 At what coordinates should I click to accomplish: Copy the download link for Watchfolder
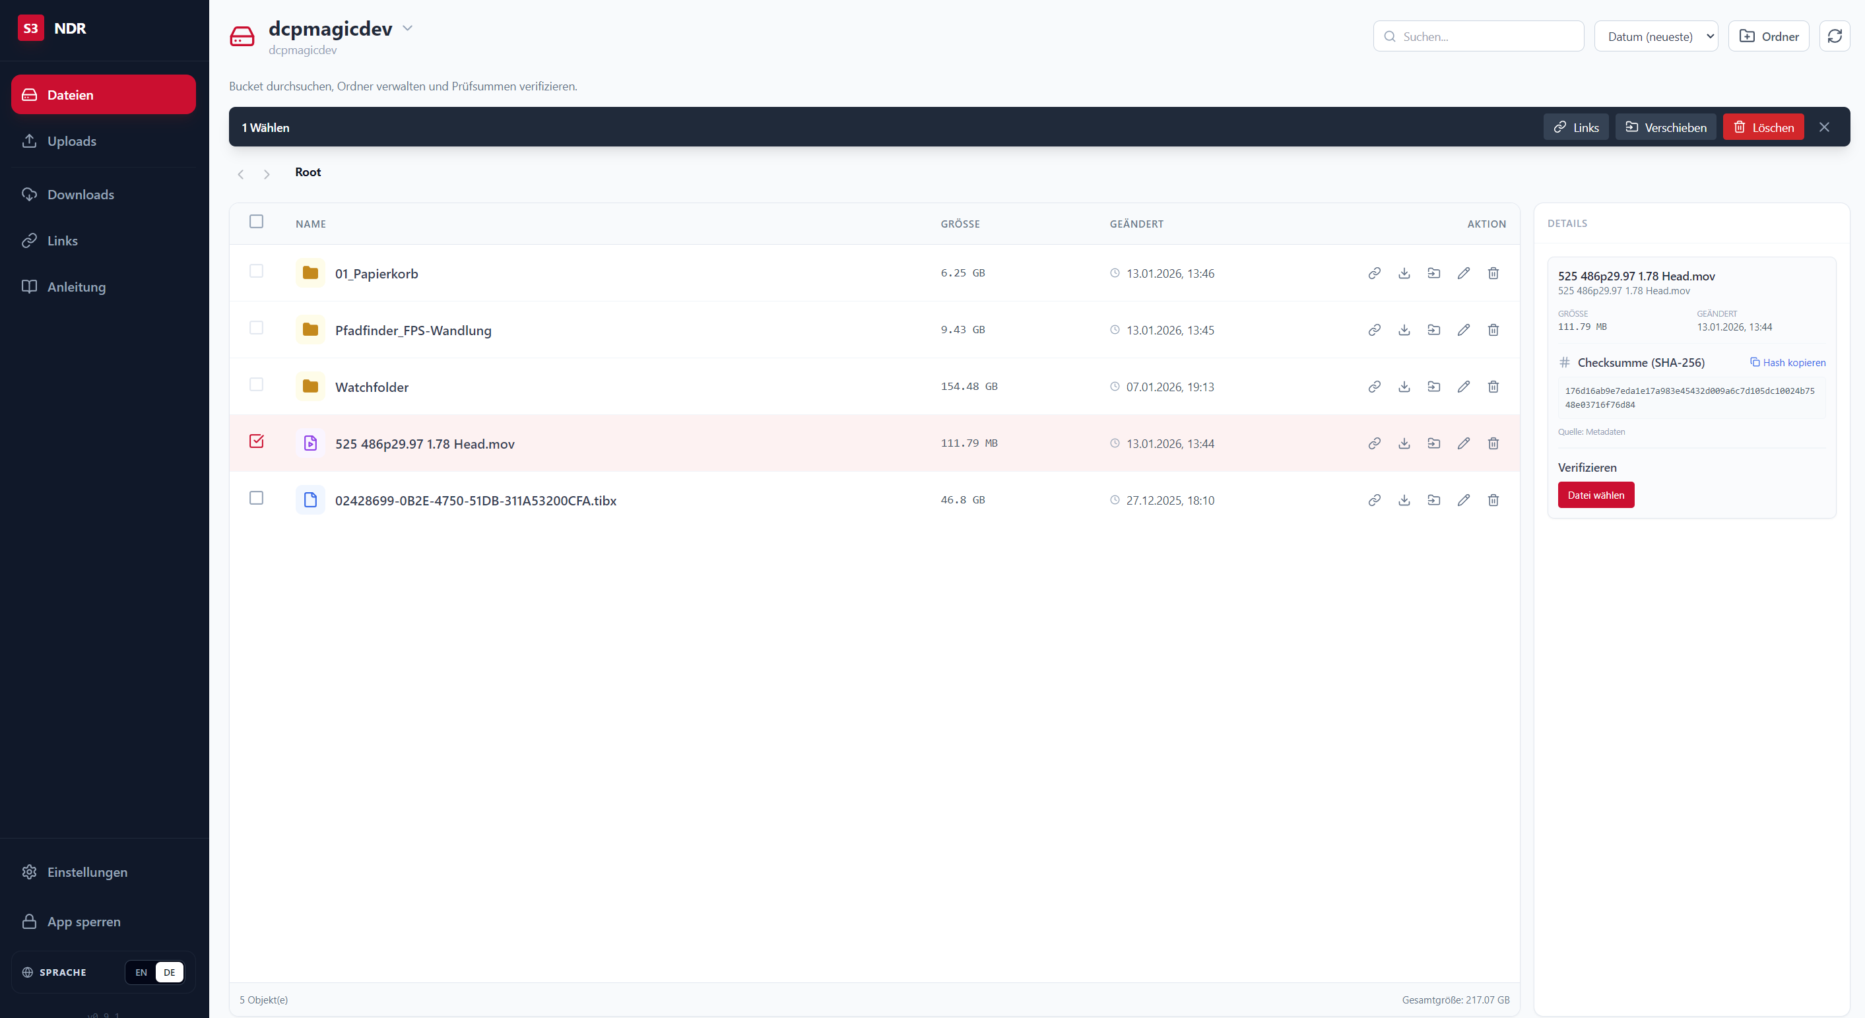point(1374,386)
